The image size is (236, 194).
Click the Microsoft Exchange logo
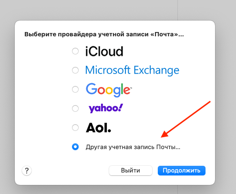point(132,70)
